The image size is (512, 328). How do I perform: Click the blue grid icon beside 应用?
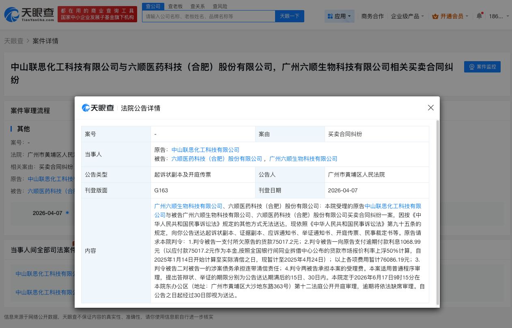[330, 16]
